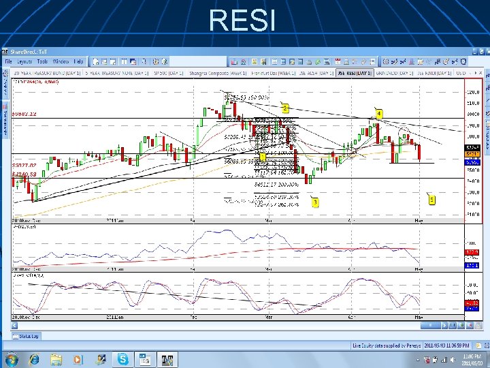This screenshot has height=368, width=490.
Task: Click the person icon in second toolbar
Action: tap(244, 61)
